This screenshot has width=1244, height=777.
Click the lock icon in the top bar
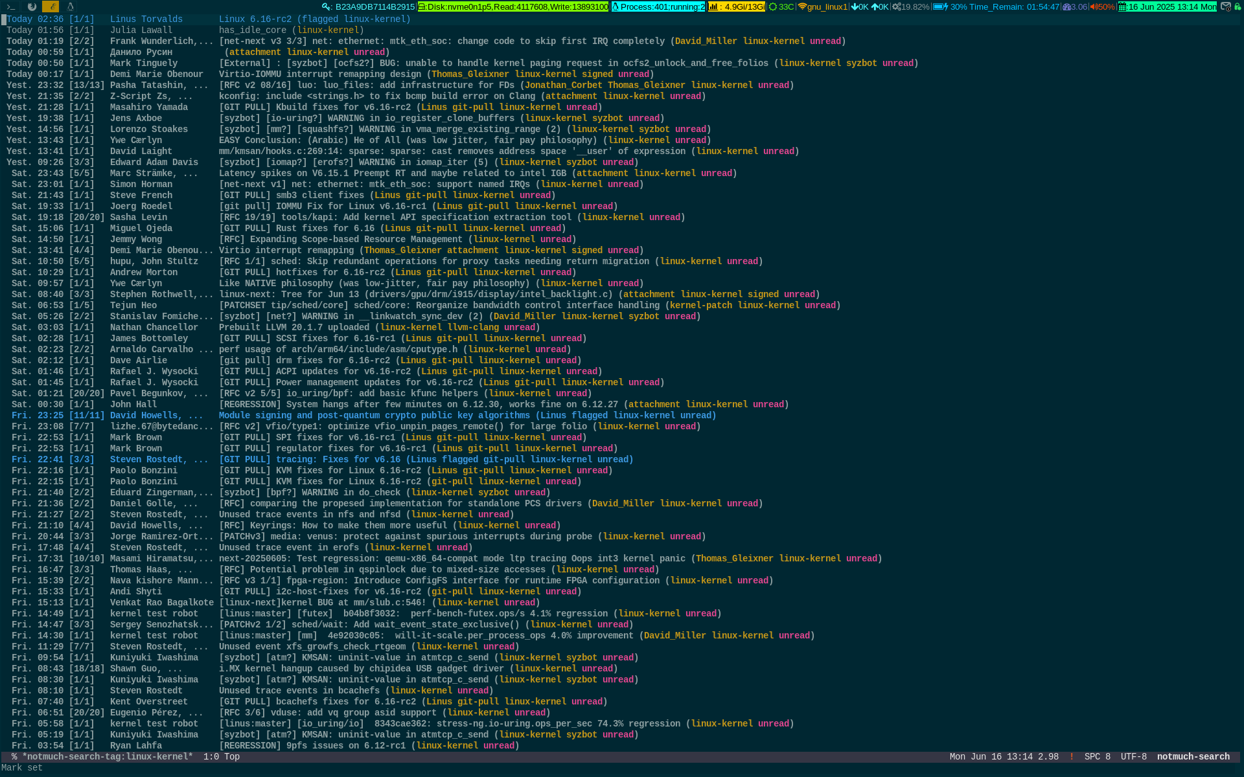click(x=1238, y=6)
